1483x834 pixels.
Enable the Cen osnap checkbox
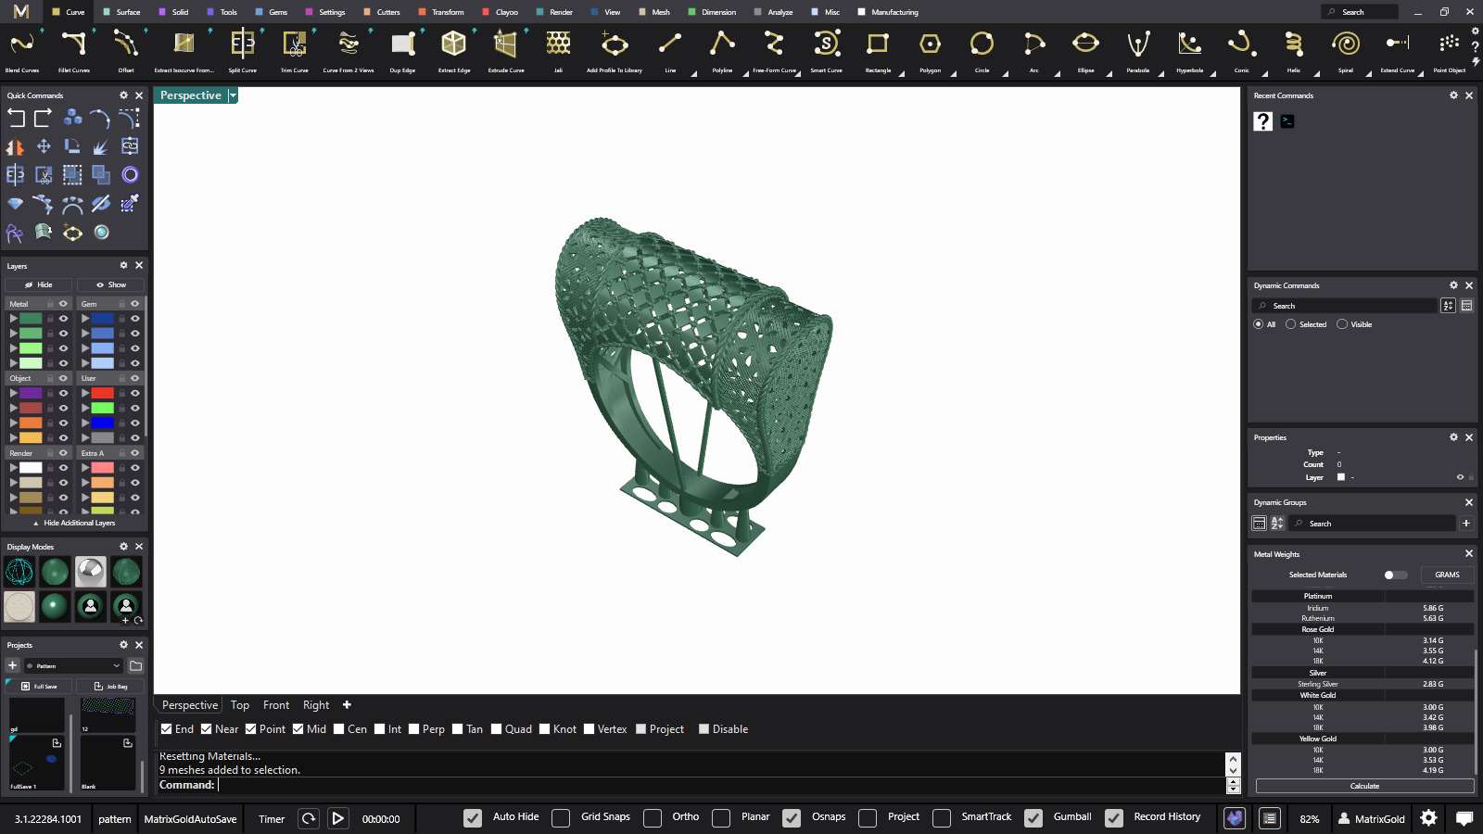pos(339,729)
